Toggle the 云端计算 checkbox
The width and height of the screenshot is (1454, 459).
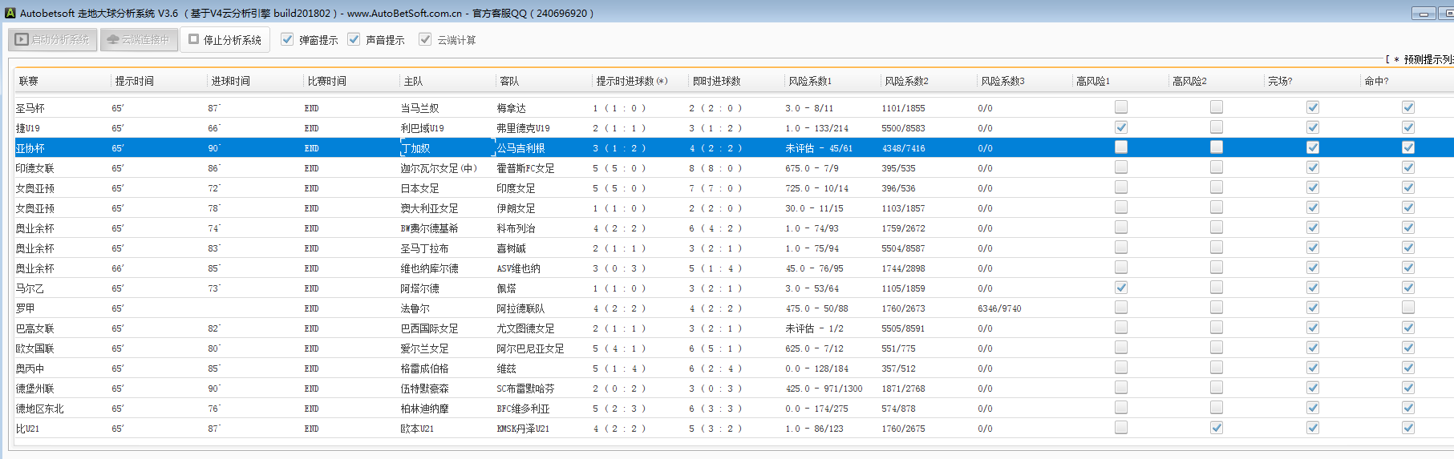[x=425, y=39]
